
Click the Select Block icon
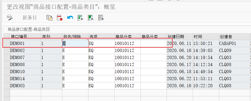[91, 18]
